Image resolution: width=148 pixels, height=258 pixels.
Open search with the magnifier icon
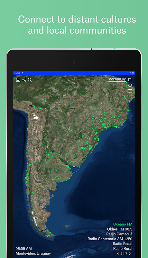click(x=30, y=80)
